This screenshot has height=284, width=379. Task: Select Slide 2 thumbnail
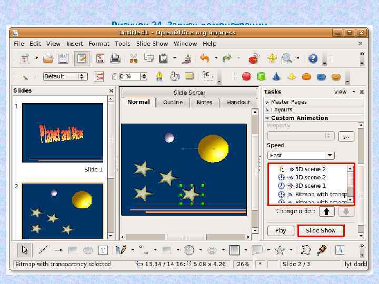62,211
